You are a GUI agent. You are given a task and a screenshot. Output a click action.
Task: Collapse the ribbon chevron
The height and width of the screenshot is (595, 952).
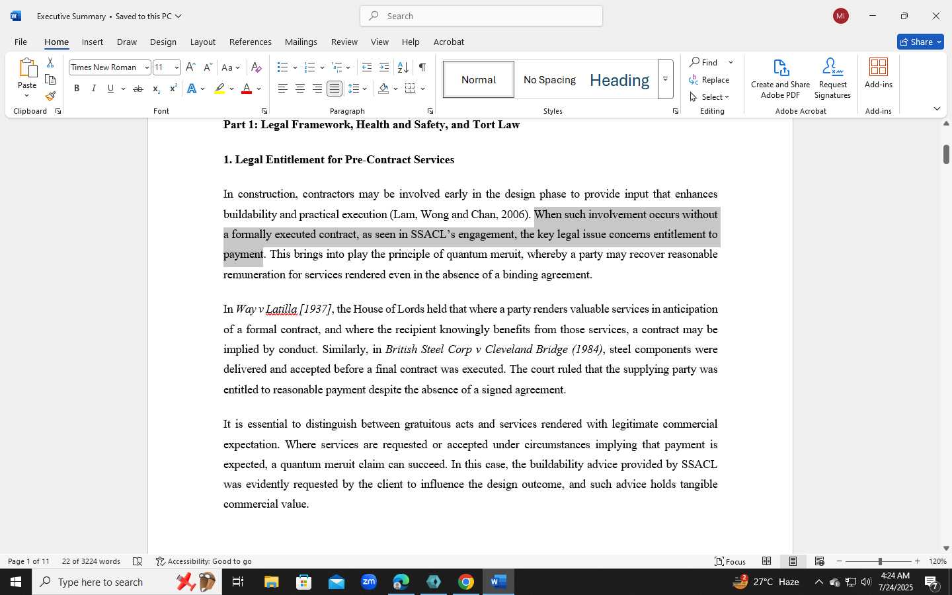[937, 108]
